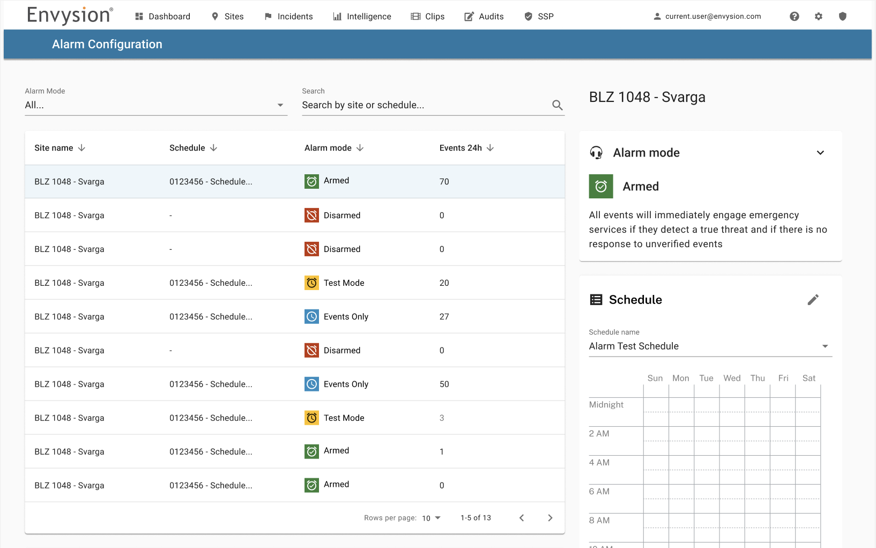This screenshot has width=876, height=548.
Task: Click the search magnifier icon
Action: pyautogui.click(x=558, y=105)
